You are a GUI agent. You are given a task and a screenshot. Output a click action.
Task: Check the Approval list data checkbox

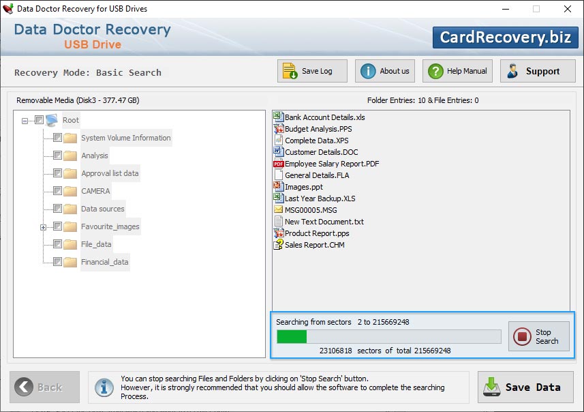point(57,173)
